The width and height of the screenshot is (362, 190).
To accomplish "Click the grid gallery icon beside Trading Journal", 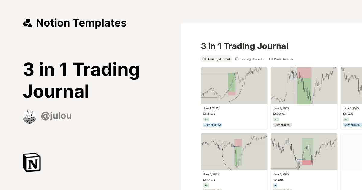I will coord(204,59).
